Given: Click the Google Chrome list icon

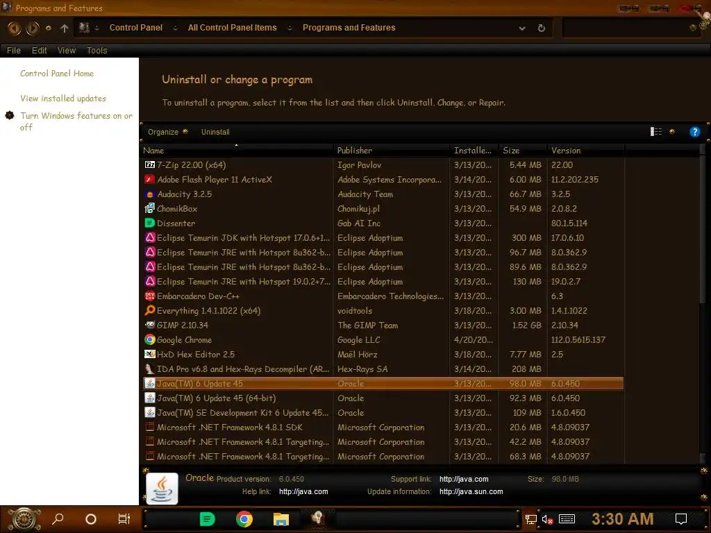Looking at the screenshot, I should click(x=150, y=339).
